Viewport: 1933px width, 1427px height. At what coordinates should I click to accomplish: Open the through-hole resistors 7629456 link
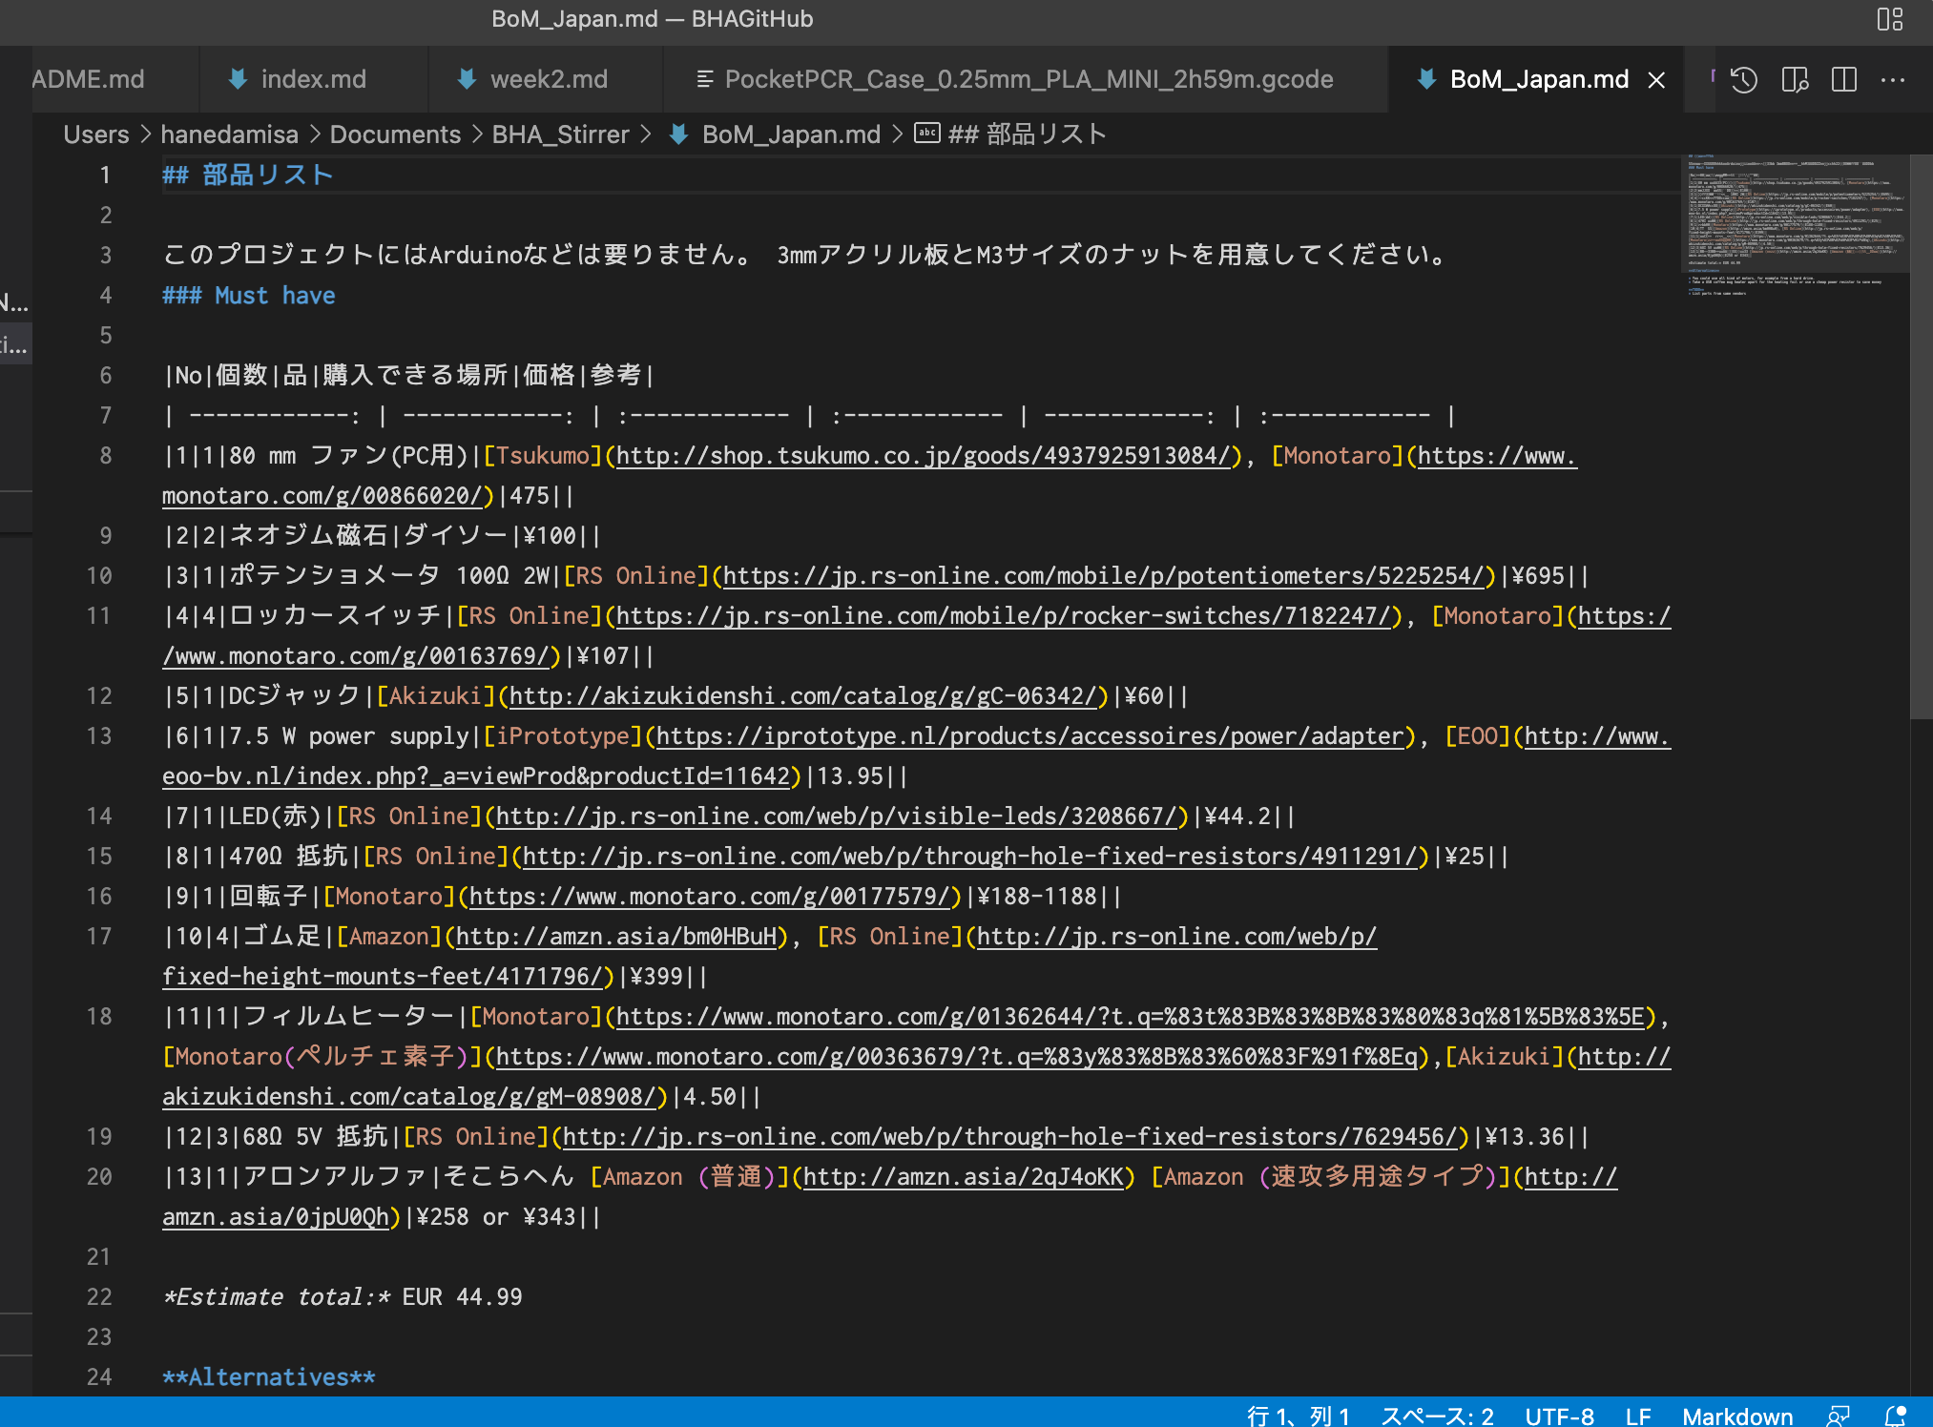1009,1137
